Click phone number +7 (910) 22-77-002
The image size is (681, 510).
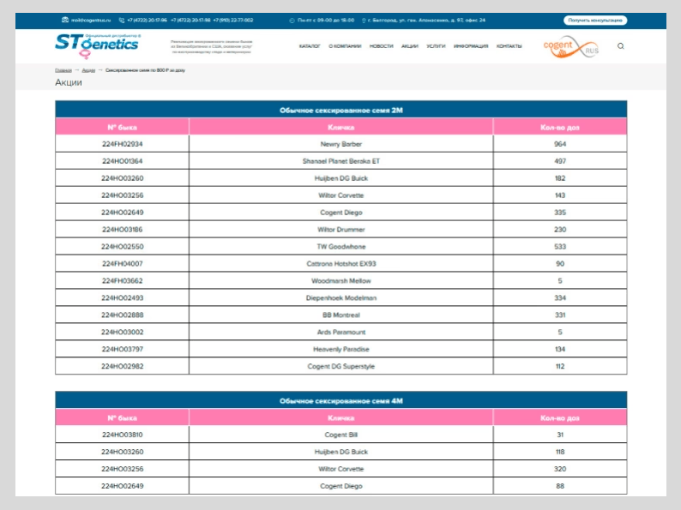coord(233,20)
